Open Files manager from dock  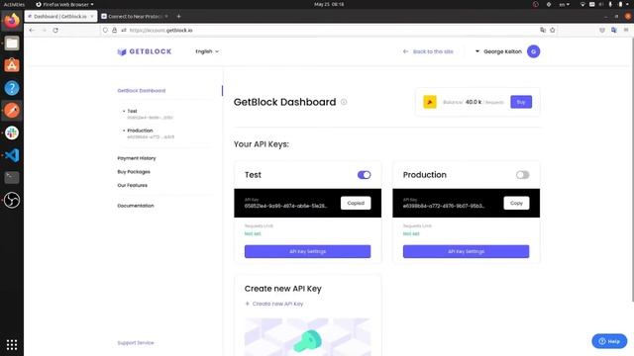click(x=12, y=44)
